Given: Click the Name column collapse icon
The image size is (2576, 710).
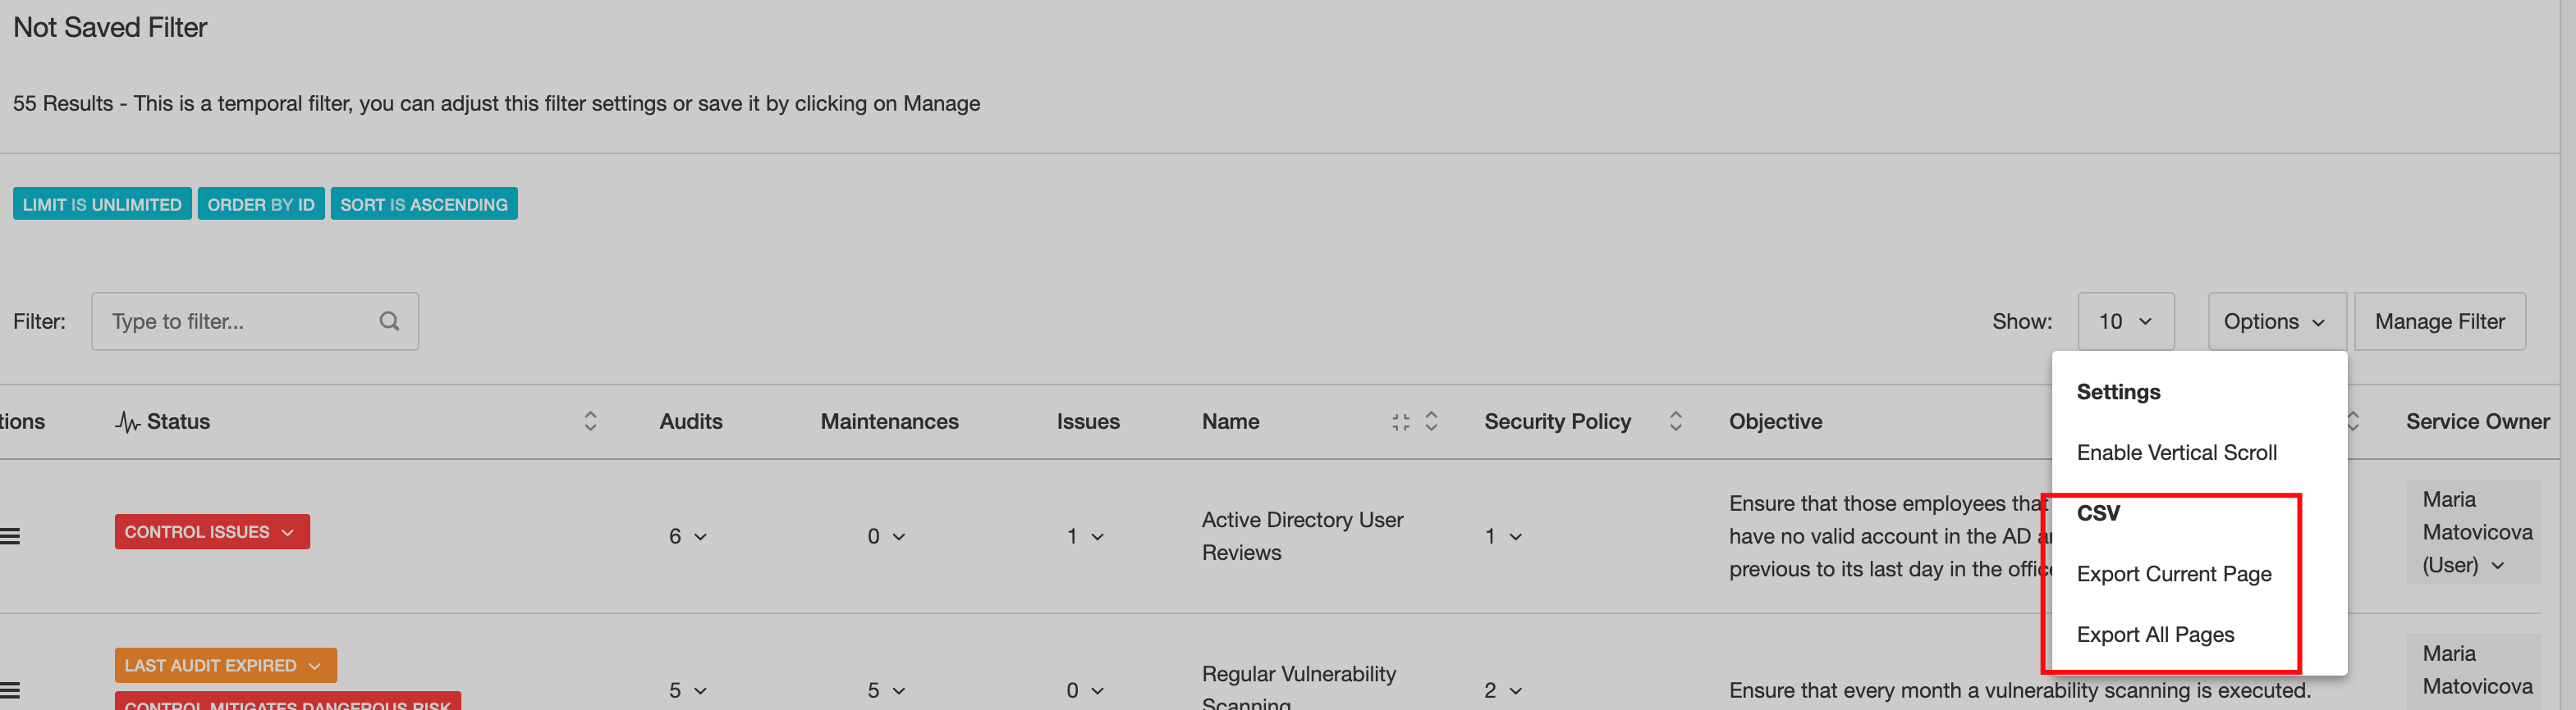Looking at the screenshot, I should (x=1400, y=422).
